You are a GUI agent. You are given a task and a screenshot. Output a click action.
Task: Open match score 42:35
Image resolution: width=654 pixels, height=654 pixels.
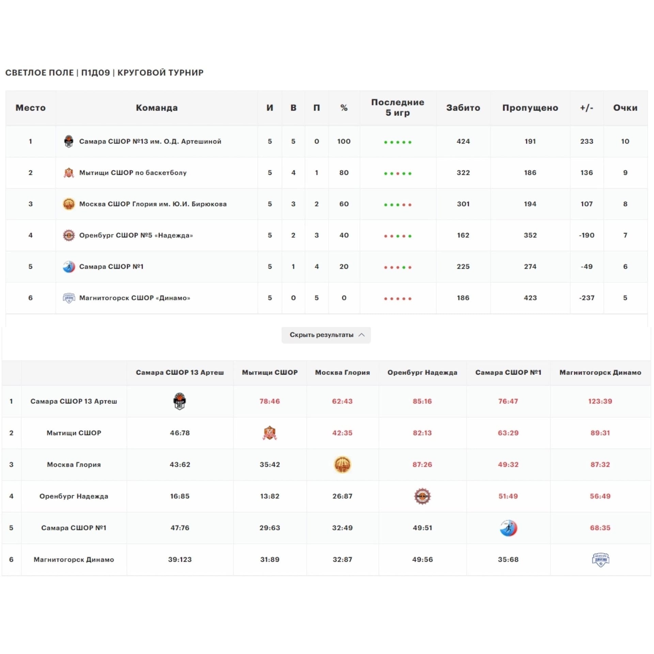tap(342, 433)
